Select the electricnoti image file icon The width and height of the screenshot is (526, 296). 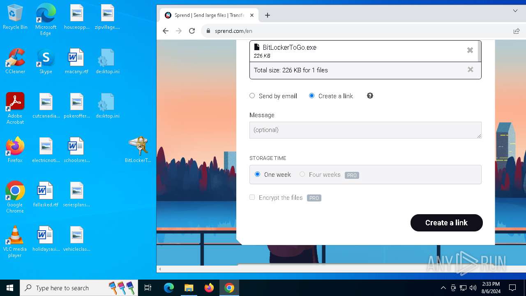[46, 150]
